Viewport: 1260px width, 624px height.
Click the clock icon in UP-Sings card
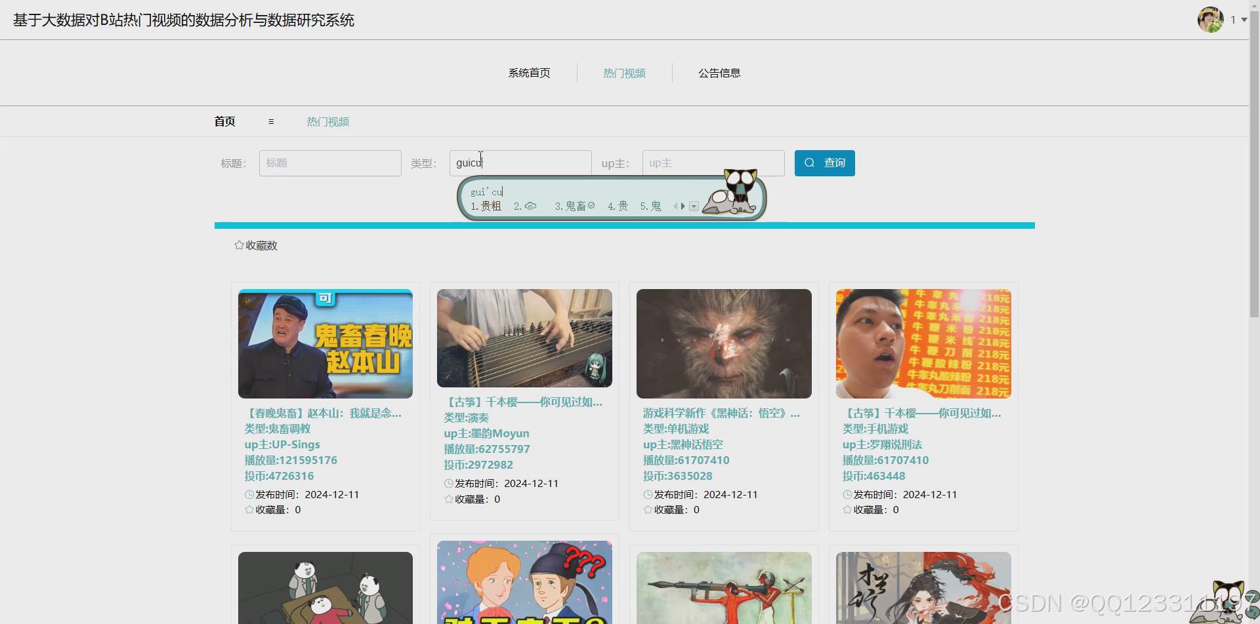pyautogui.click(x=249, y=495)
